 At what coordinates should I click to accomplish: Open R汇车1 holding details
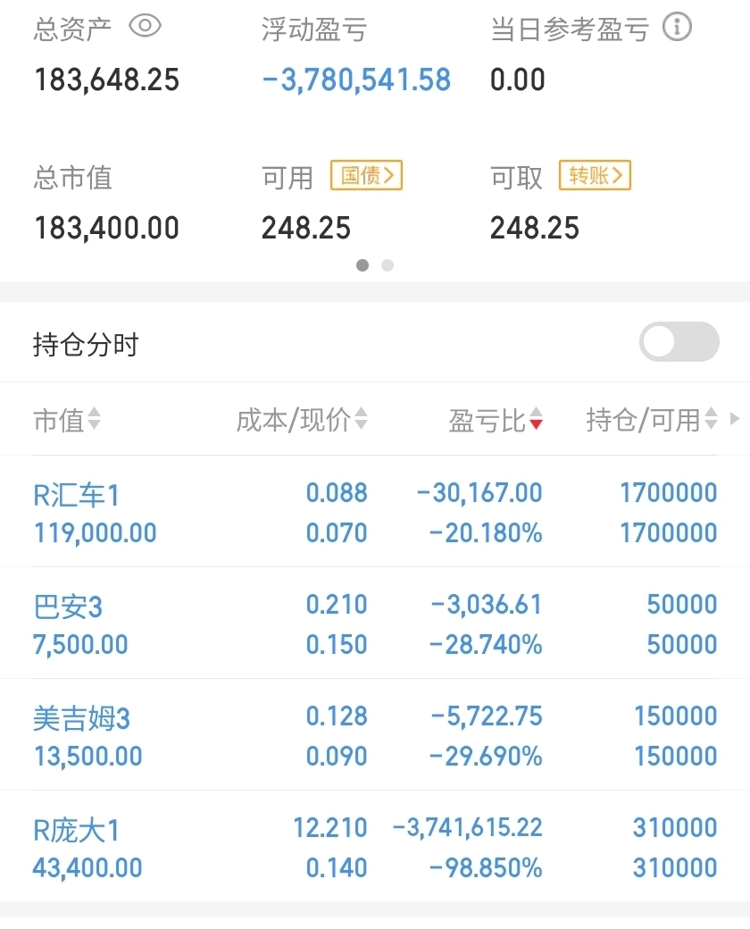coord(375,512)
